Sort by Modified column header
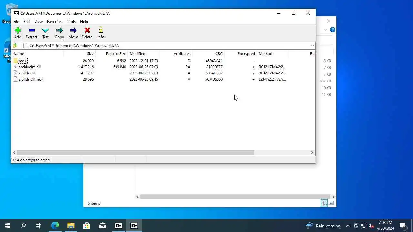Image resolution: width=413 pixels, height=232 pixels. [x=144, y=54]
